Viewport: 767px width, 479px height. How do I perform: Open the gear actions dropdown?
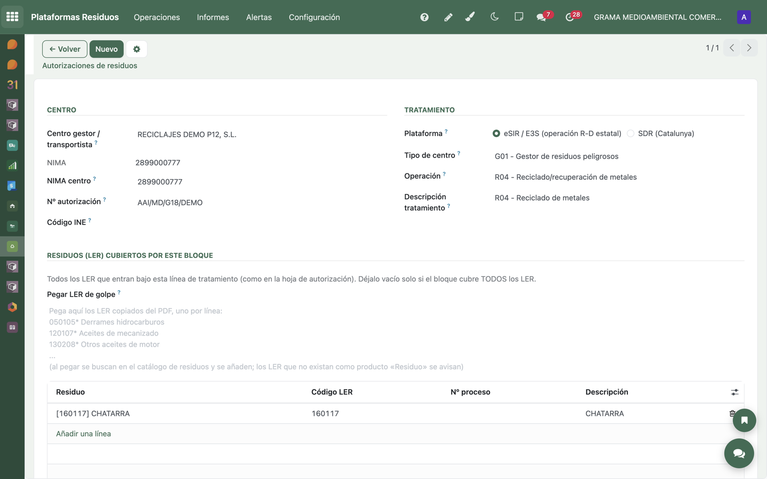point(137,49)
